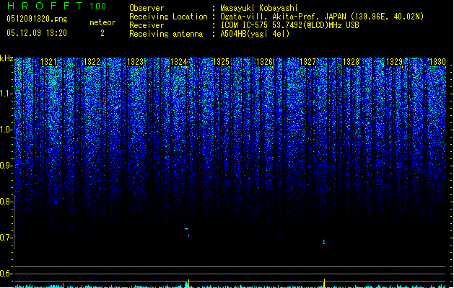Click the 0.8 frequency axis label
This screenshot has width=454, height=288.
coord(6,202)
